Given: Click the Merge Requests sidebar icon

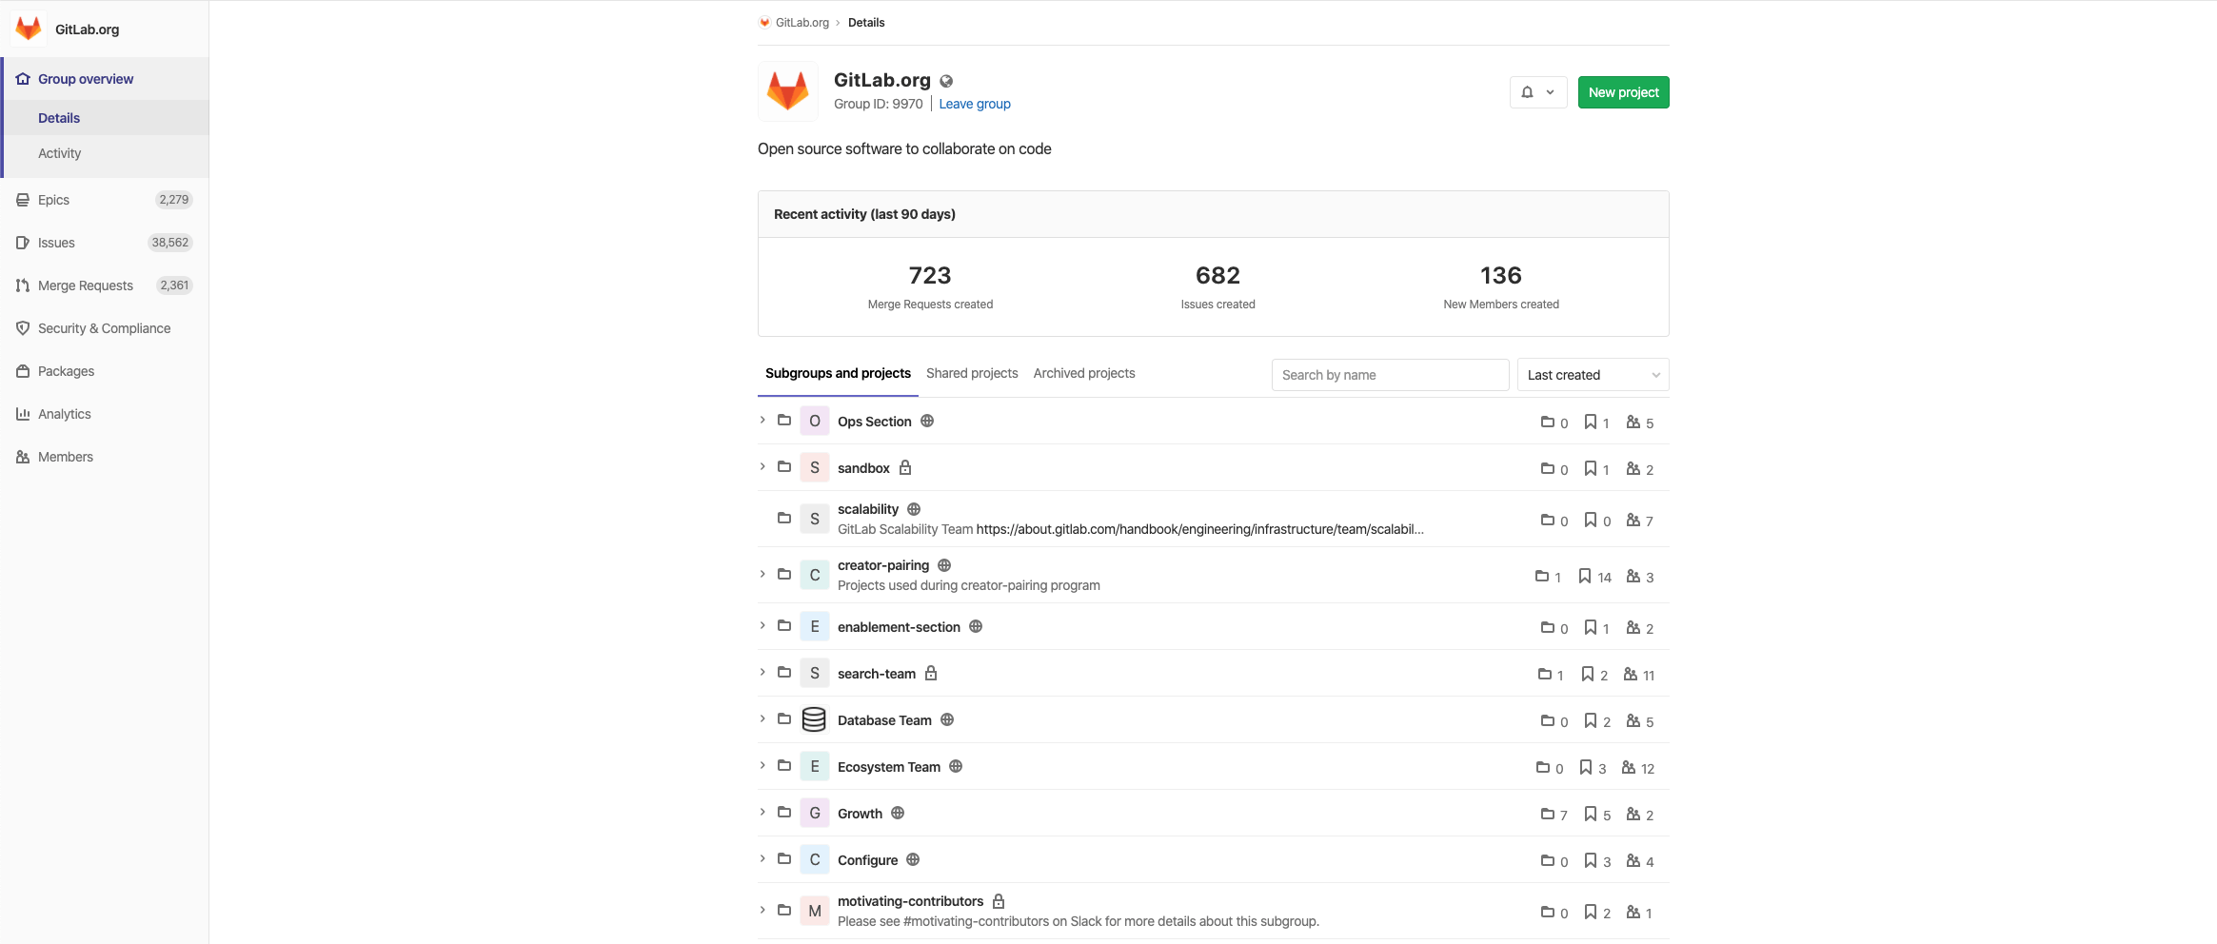Looking at the screenshot, I should click(x=23, y=285).
